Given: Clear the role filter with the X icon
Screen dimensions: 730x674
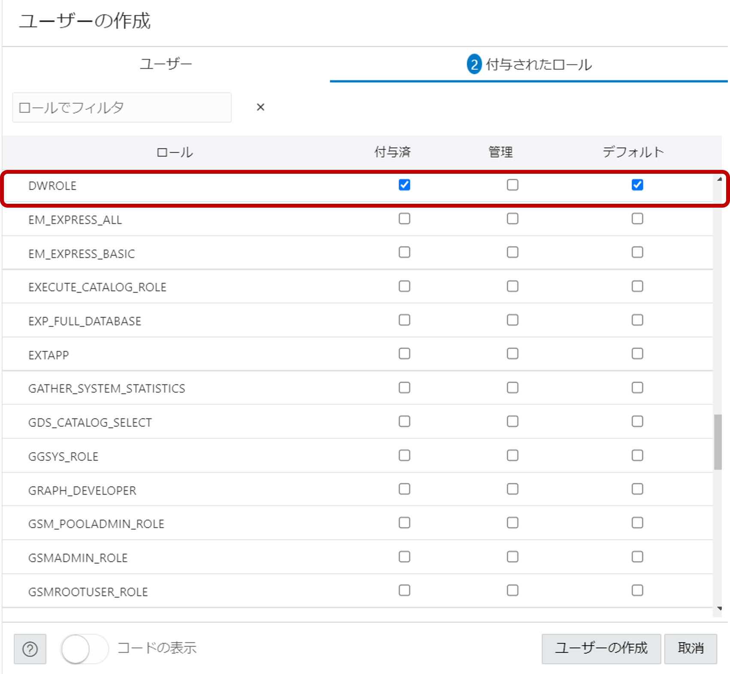Looking at the screenshot, I should point(261,107).
